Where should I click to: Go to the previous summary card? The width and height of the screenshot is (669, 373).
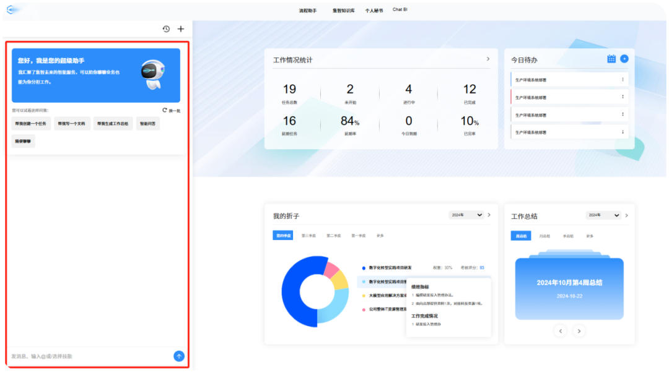561,331
